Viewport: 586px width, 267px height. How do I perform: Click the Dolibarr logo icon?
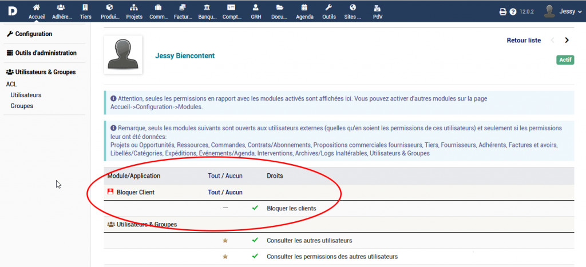point(12,11)
